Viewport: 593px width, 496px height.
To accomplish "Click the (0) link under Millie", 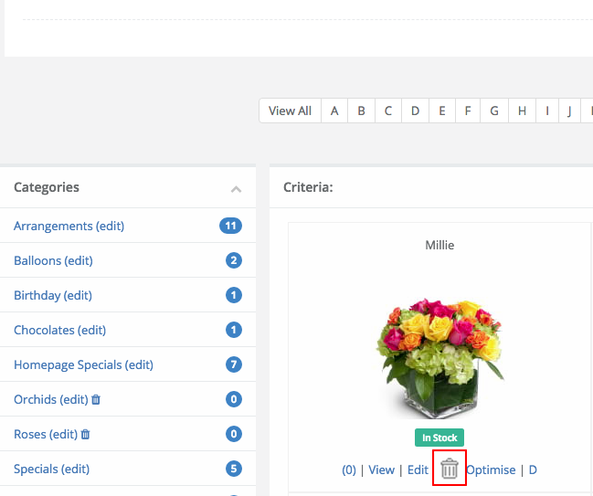I will tap(349, 470).
